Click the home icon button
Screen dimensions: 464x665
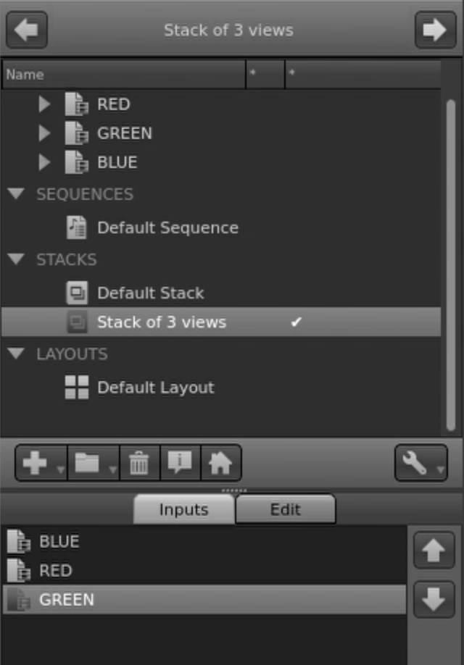(220, 463)
